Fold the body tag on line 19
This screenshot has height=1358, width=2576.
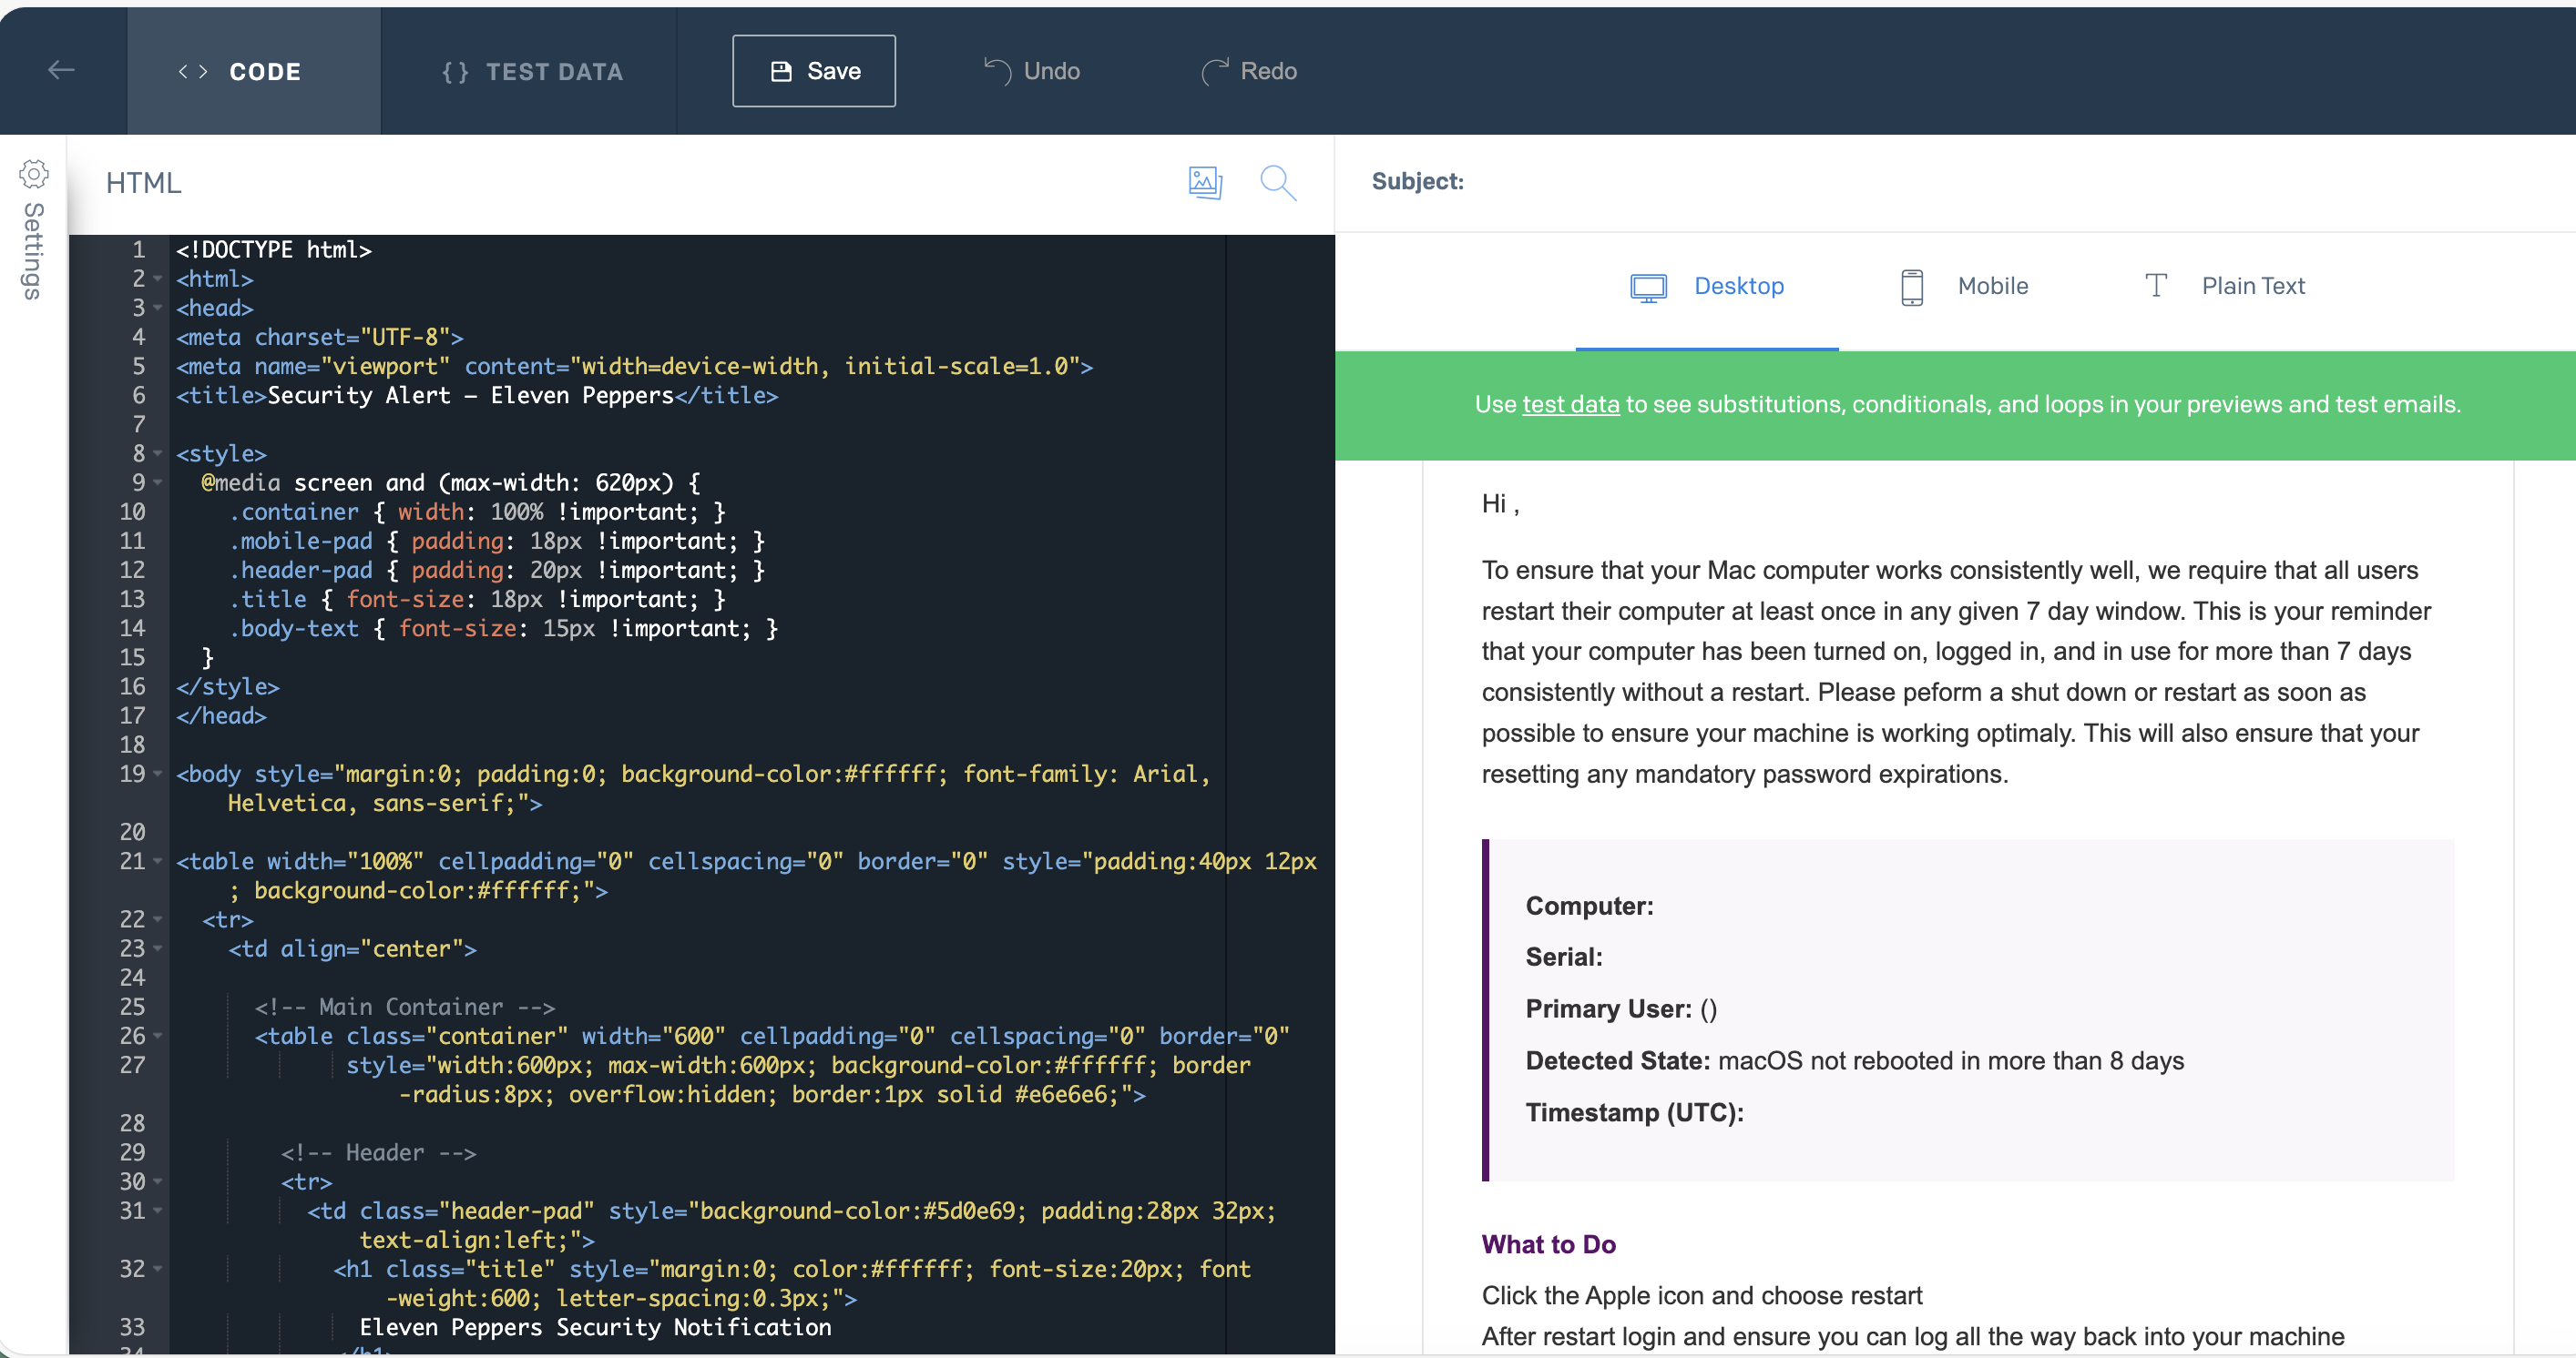(x=158, y=774)
